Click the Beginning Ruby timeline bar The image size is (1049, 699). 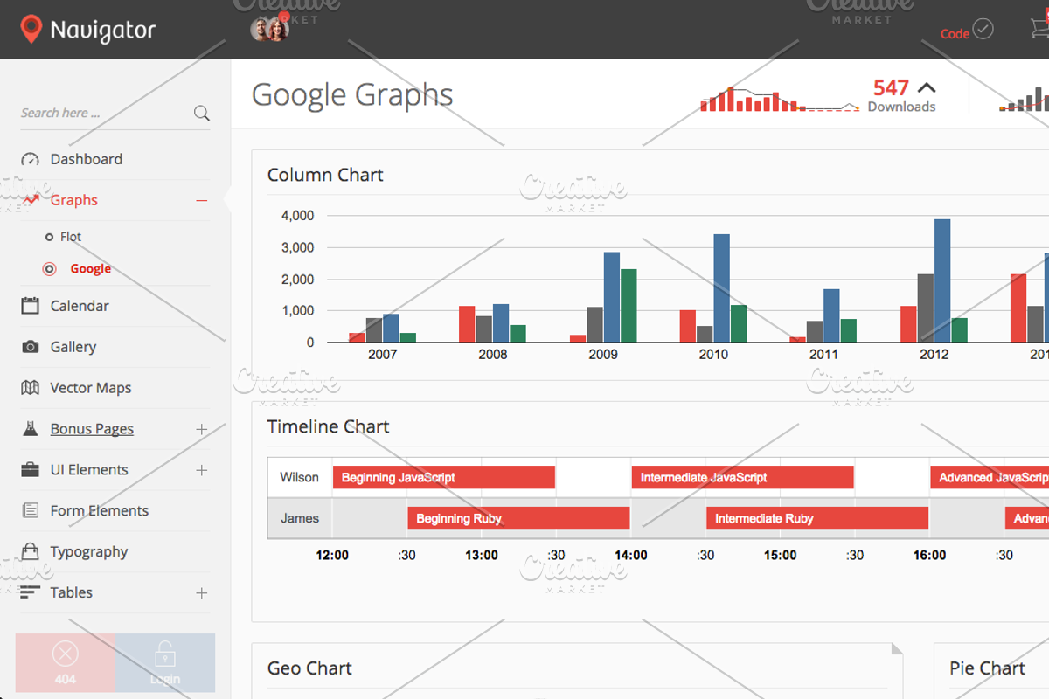[x=518, y=518]
